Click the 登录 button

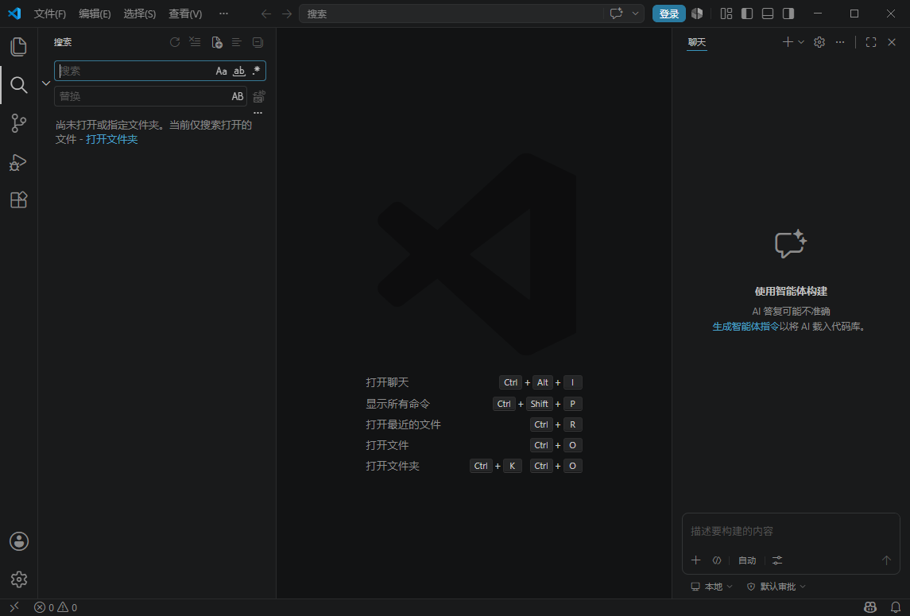[x=668, y=14]
